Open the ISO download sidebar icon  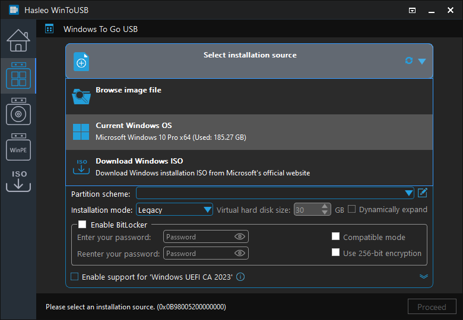[18, 181]
